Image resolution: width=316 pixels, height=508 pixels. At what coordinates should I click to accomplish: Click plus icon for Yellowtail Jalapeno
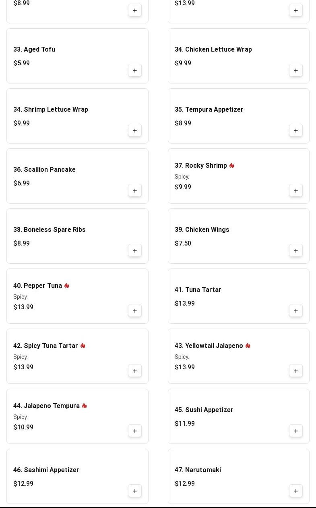point(296,371)
